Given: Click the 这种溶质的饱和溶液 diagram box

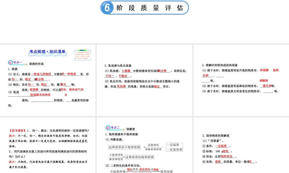Looking at the screenshot, I should coord(140,157).
